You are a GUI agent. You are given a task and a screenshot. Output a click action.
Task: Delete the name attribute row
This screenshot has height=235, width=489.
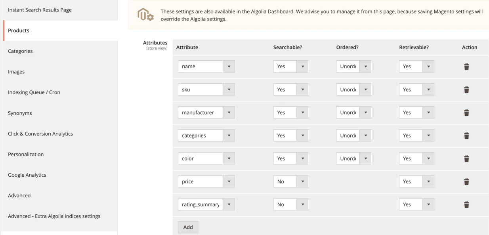(467, 67)
